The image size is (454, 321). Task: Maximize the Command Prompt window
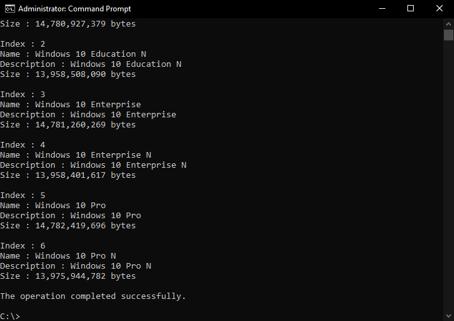[411, 9]
